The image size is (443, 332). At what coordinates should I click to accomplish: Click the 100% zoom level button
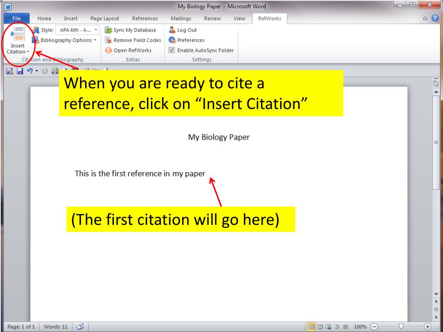click(360, 327)
